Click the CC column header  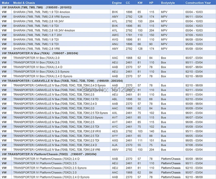click(x=128, y=3)
